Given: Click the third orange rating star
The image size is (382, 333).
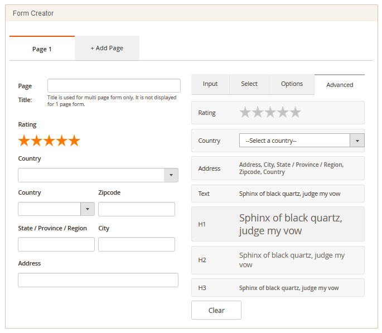Looking at the screenshot, I should (x=49, y=141).
